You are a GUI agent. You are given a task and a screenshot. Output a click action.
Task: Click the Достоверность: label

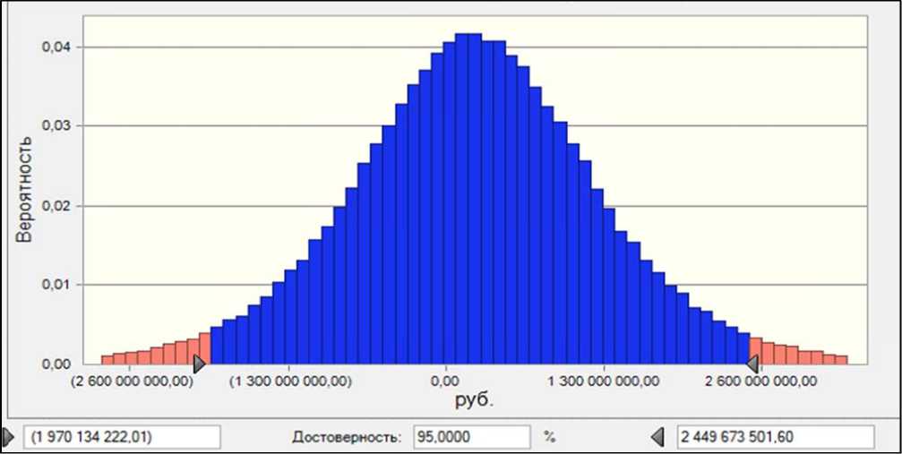(x=347, y=437)
